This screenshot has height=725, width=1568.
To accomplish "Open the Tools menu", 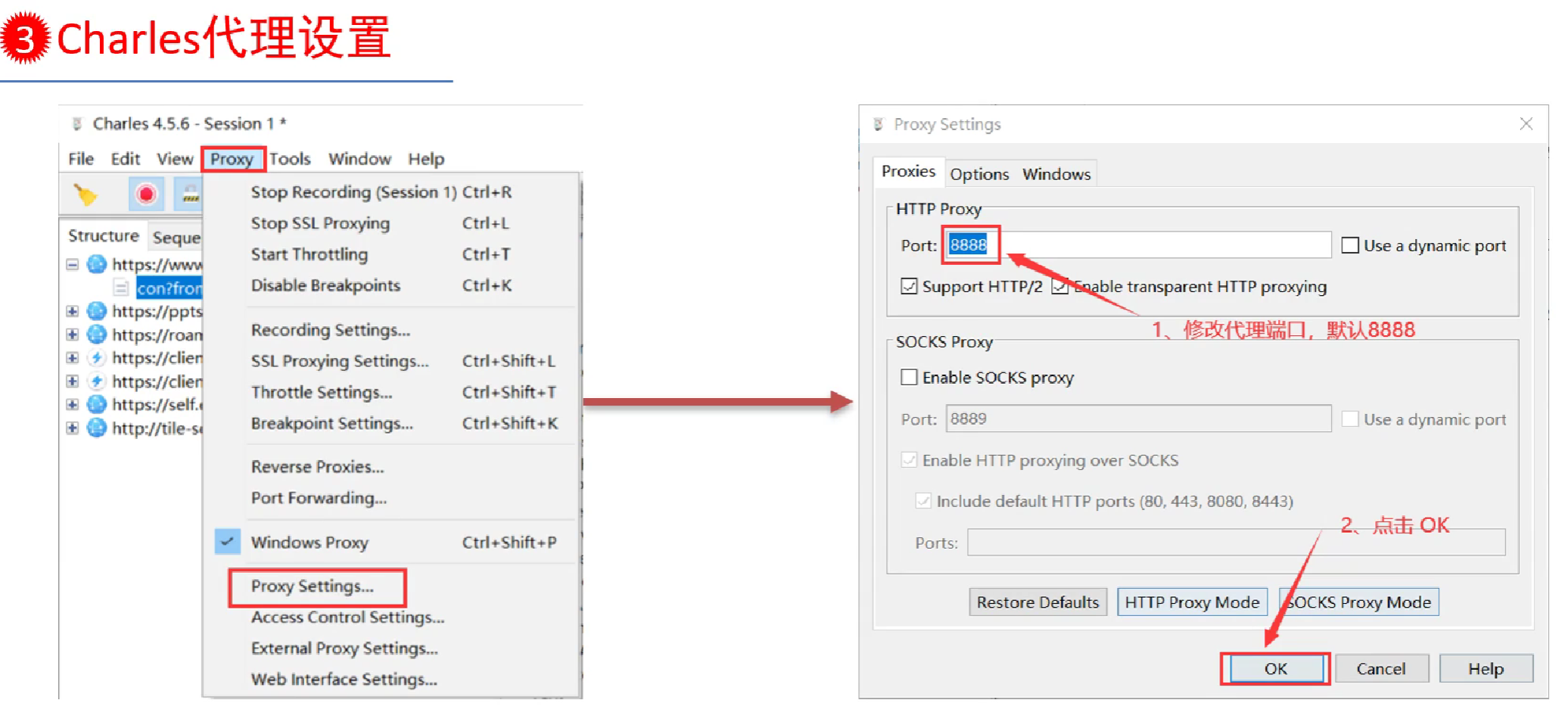I will [290, 159].
